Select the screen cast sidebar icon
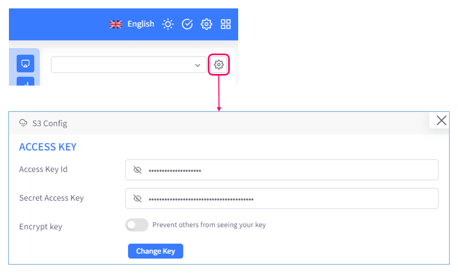 [25, 64]
